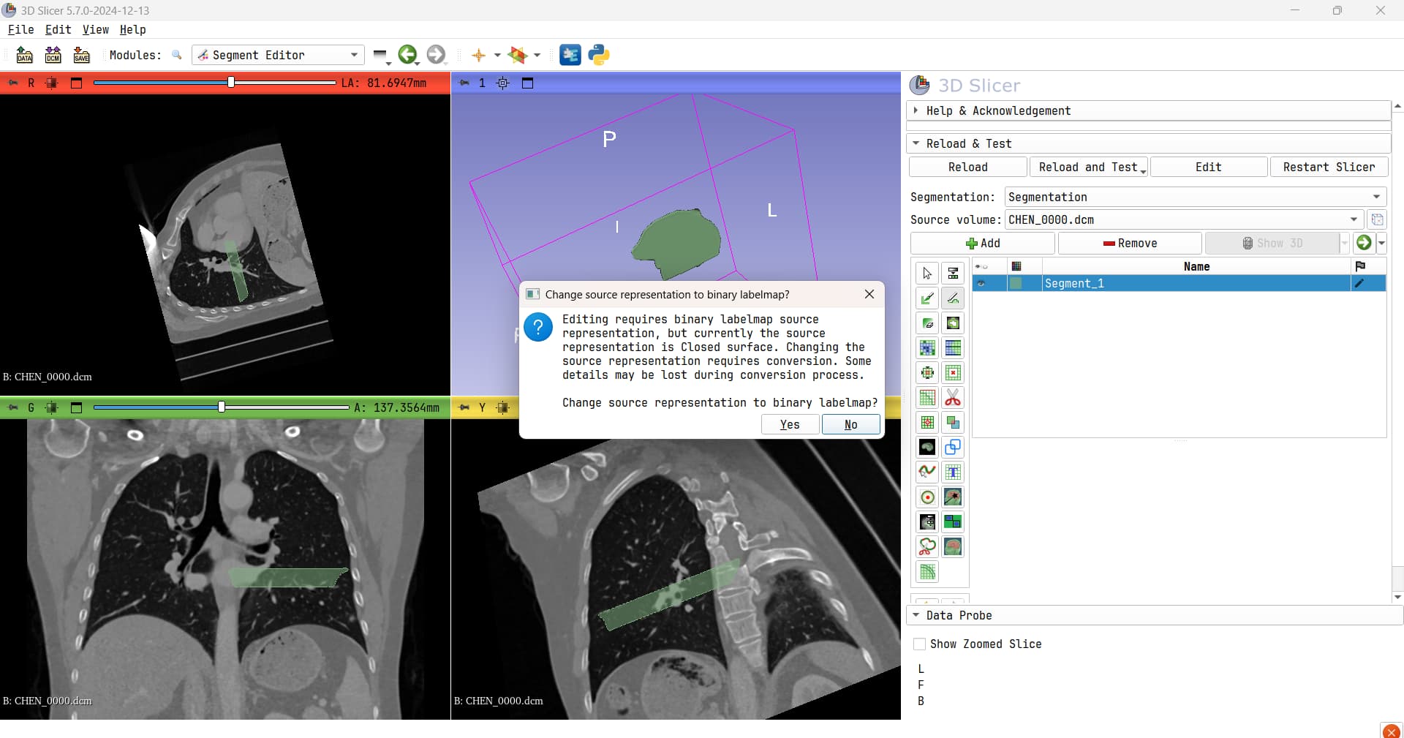Open the Segment Editor module dropdown
1404x738 pixels.
[x=278, y=55]
